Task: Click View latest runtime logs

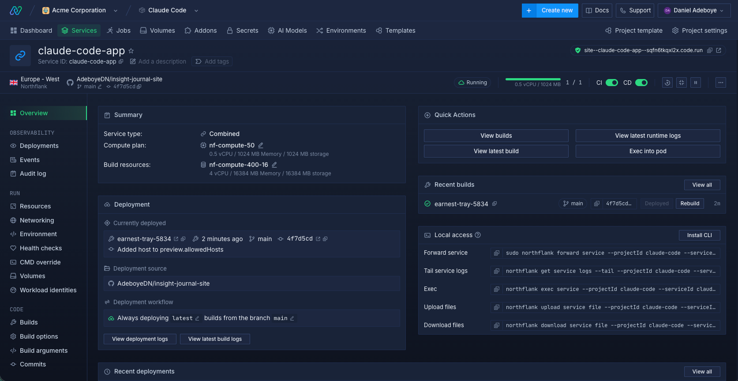Action: tap(648, 136)
